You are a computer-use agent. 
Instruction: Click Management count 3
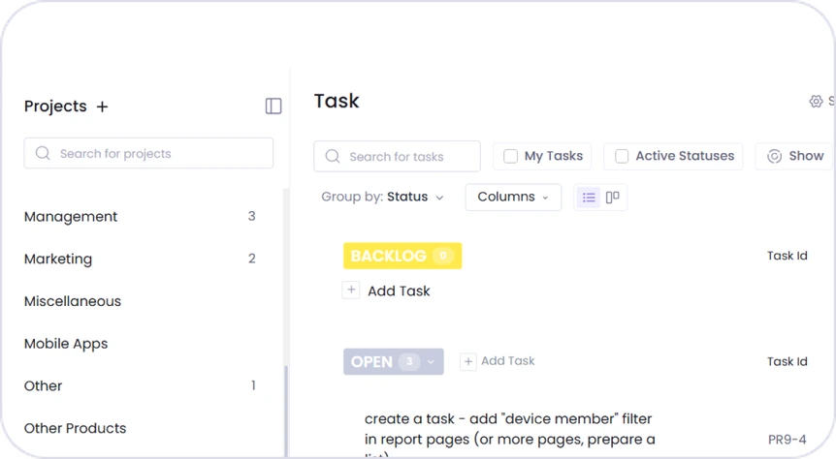[251, 216]
